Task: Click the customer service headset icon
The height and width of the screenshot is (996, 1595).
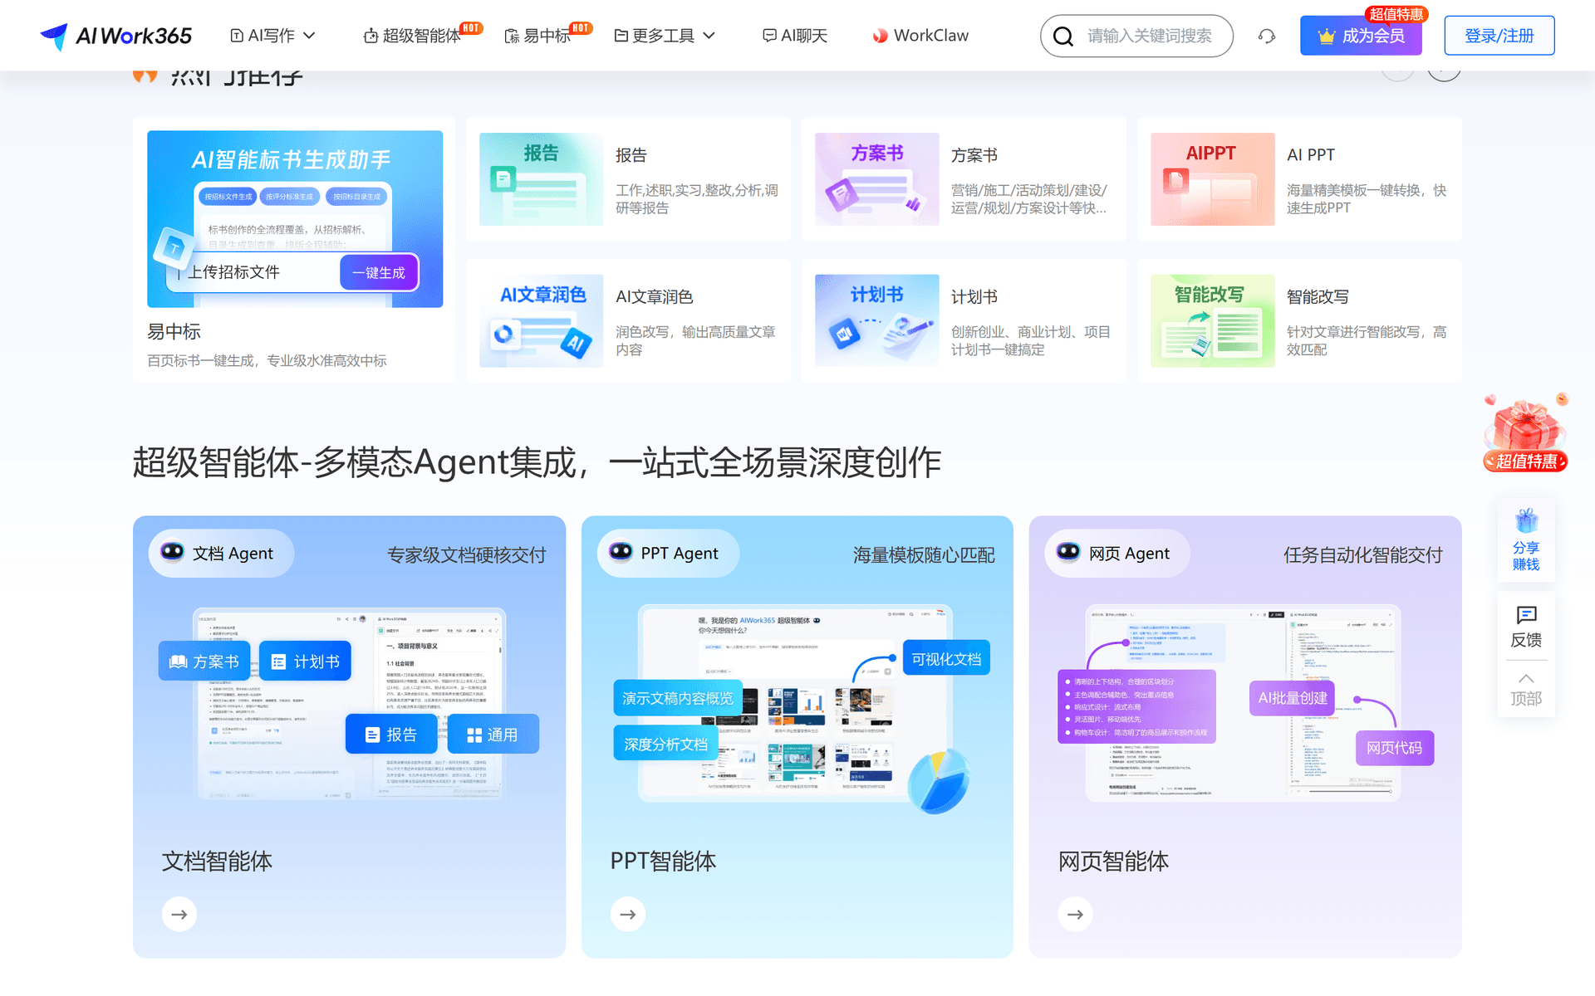Action: (x=1266, y=36)
